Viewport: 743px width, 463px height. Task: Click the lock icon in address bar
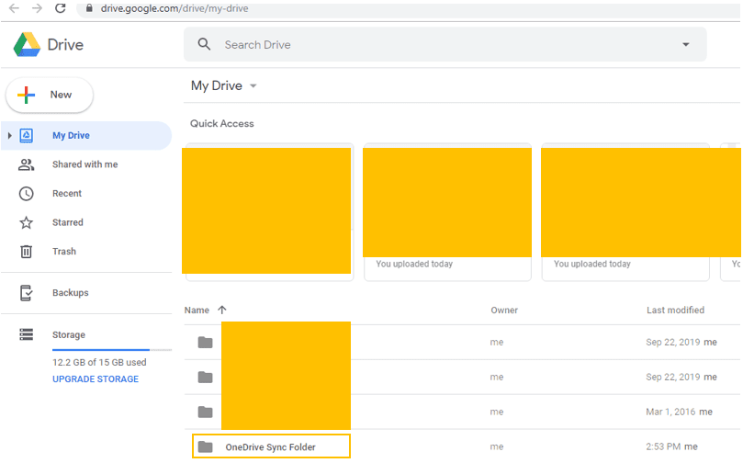(x=89, y=8)
